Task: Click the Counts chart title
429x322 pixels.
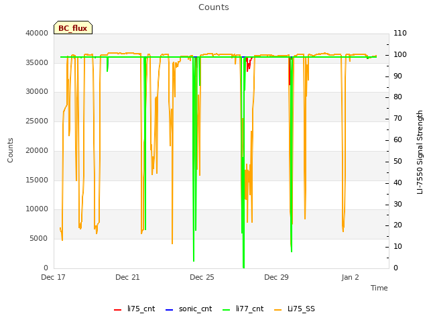Action: (214, 7)
